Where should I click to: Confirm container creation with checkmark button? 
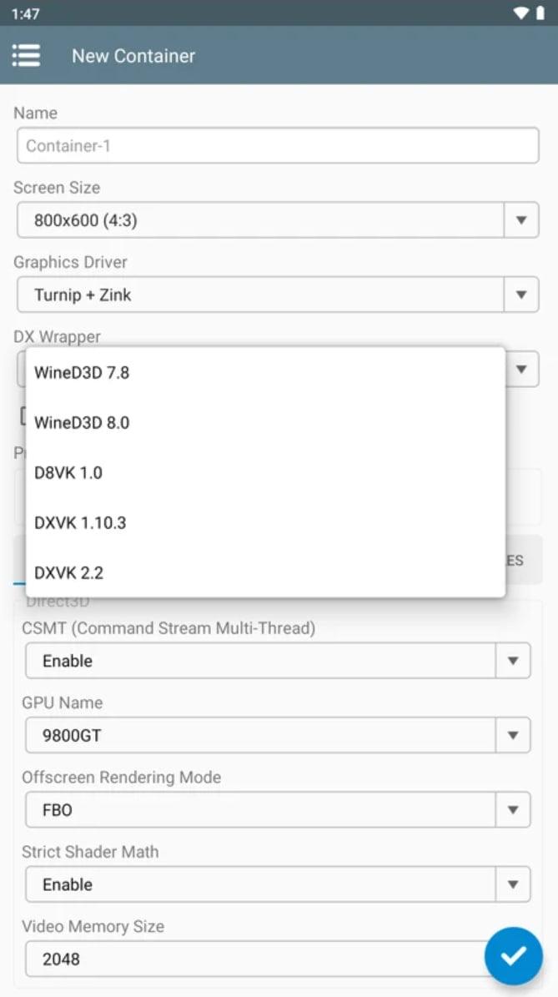tap(514, 956)
